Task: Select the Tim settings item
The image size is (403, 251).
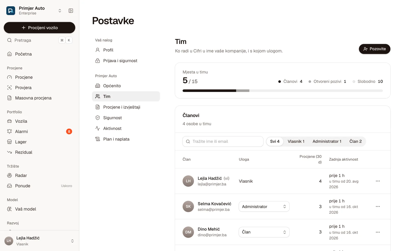Action: 126,96
